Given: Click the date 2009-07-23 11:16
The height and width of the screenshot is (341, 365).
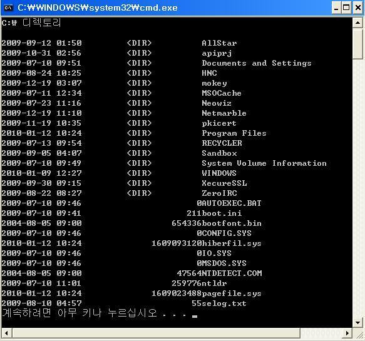Looking at the screenshot, I should (41, 103).
